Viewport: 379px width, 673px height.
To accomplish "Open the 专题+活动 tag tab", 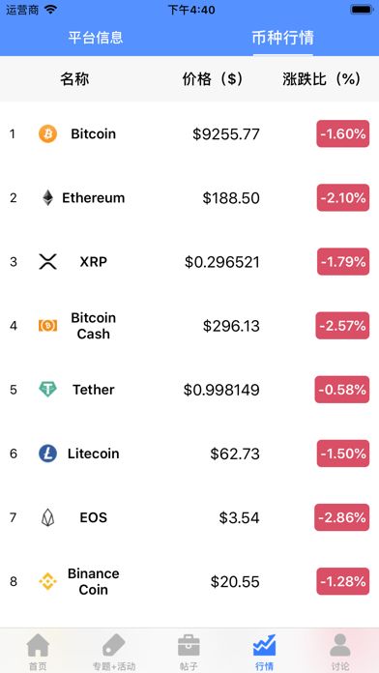I will point(114,652).
